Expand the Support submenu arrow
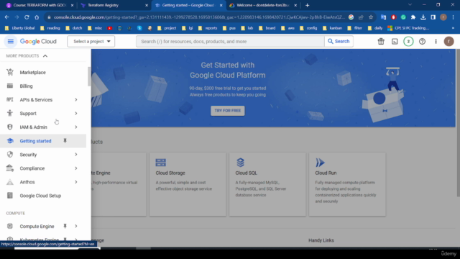Image resolution: width=460 pixels, height=259 pixels. coord(76,114)
